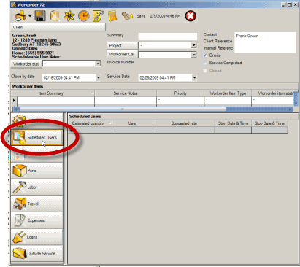Click the Workorder stat button
Viewport: 300px width, 267px height.
(x=26, y=64)
